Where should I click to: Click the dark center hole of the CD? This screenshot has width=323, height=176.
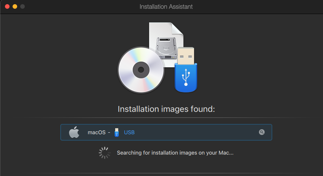point(141,70)
